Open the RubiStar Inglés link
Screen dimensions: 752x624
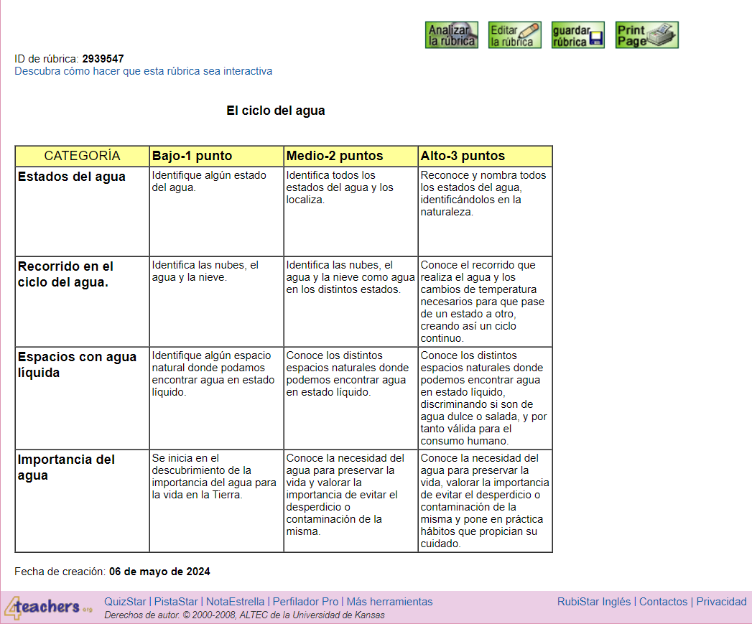click(594, 602)
